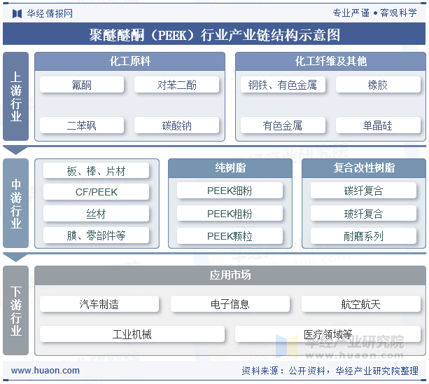Click the 碳纤复合 box
Image resolution: width=429 pixels, height=384 pixels.
pos(363,191)
